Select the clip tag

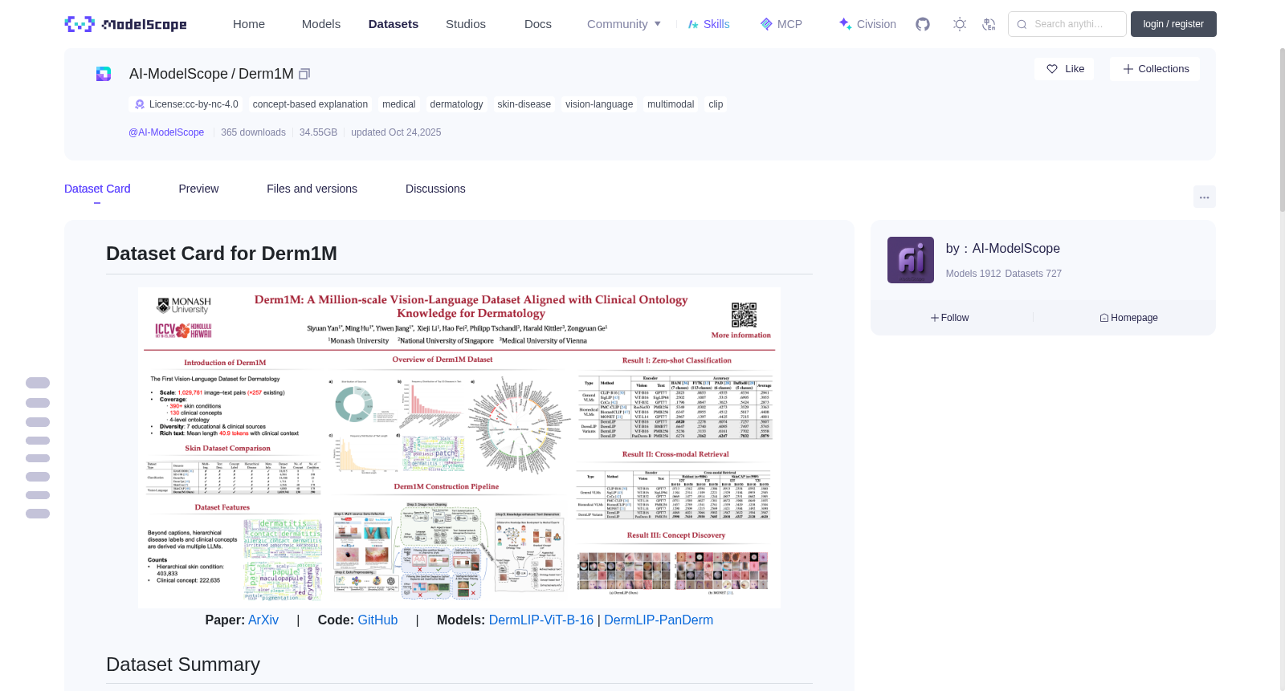pos(716,104)
